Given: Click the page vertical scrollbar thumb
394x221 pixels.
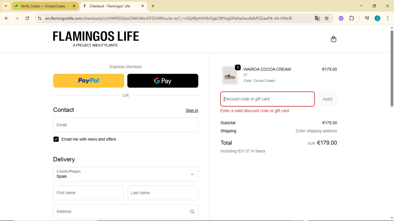Looking at the screenshot, I should [x=392, y=69].
